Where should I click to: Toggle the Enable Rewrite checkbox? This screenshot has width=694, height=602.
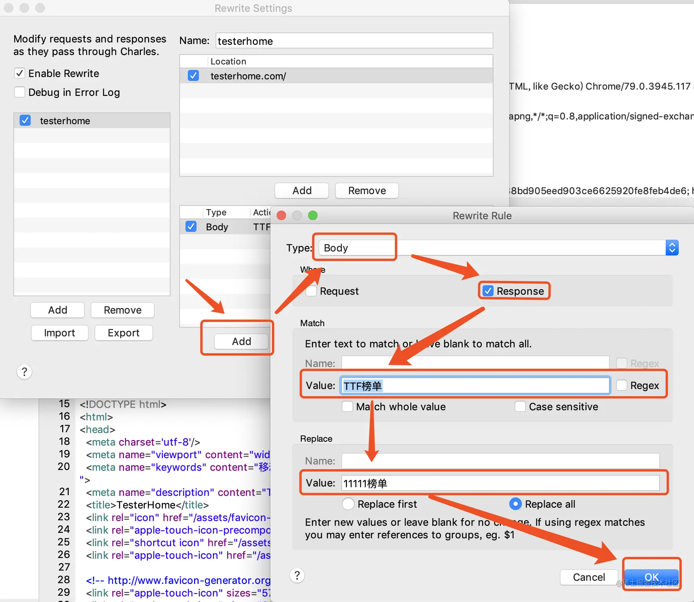coord(20,73)
